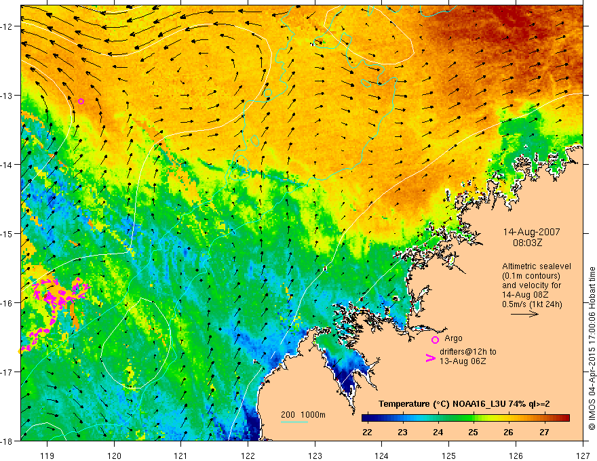Click the '0.5m/s (1kt 24h)' scale text
Image resolution: width=597 pixels, height=461 pixels.
(x=532, y=304)
